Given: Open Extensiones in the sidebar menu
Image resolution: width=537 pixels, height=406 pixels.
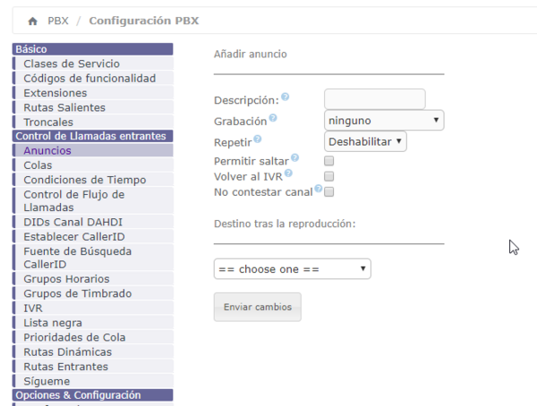Looking at the screenshot, I should (55, 93).
